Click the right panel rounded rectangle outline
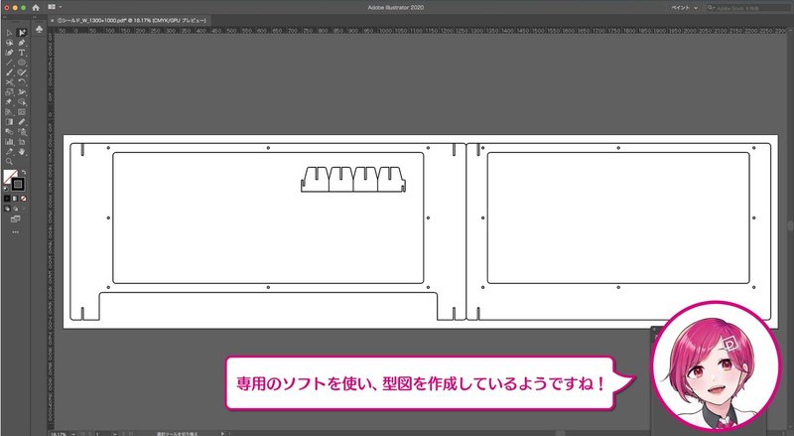The width and height of the screenshot is (794, 436). (618, 218)
